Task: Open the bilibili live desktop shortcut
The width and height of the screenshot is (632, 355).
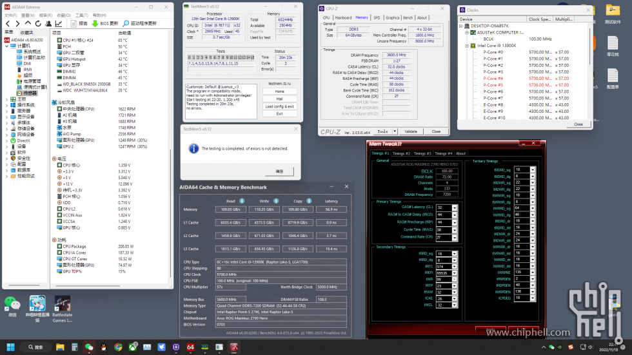Action: [37, 309]
